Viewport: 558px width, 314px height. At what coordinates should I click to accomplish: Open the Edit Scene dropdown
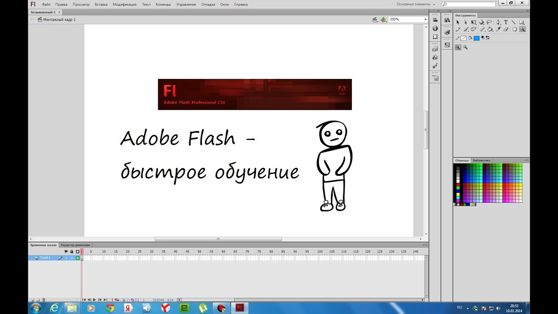[375, 19]
